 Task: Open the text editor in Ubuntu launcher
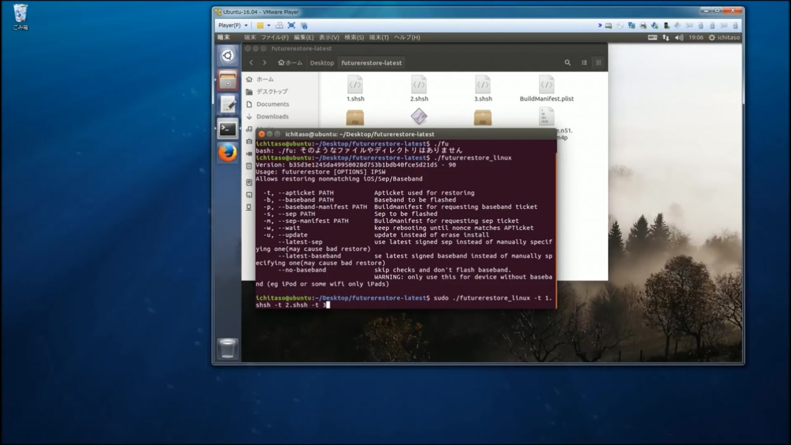tap(227, 104)
